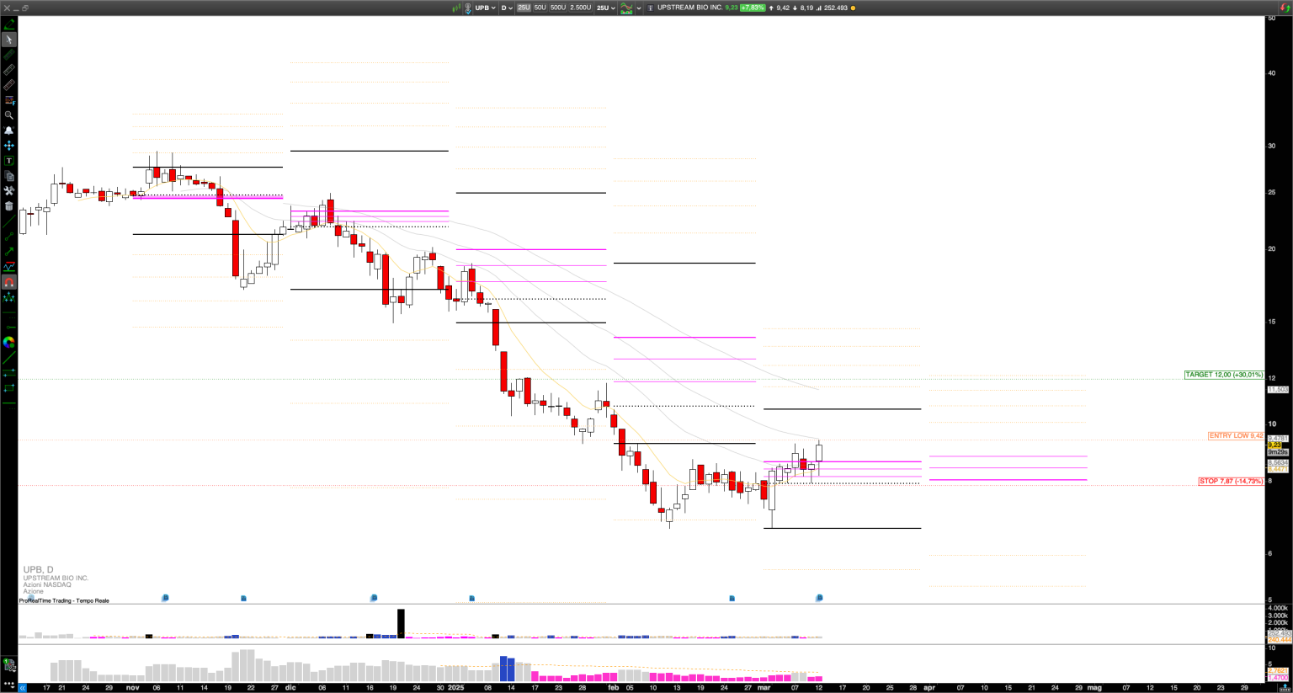Select the arrow cursor tool
1293x693 pixels.
click(x=9, y=40)
